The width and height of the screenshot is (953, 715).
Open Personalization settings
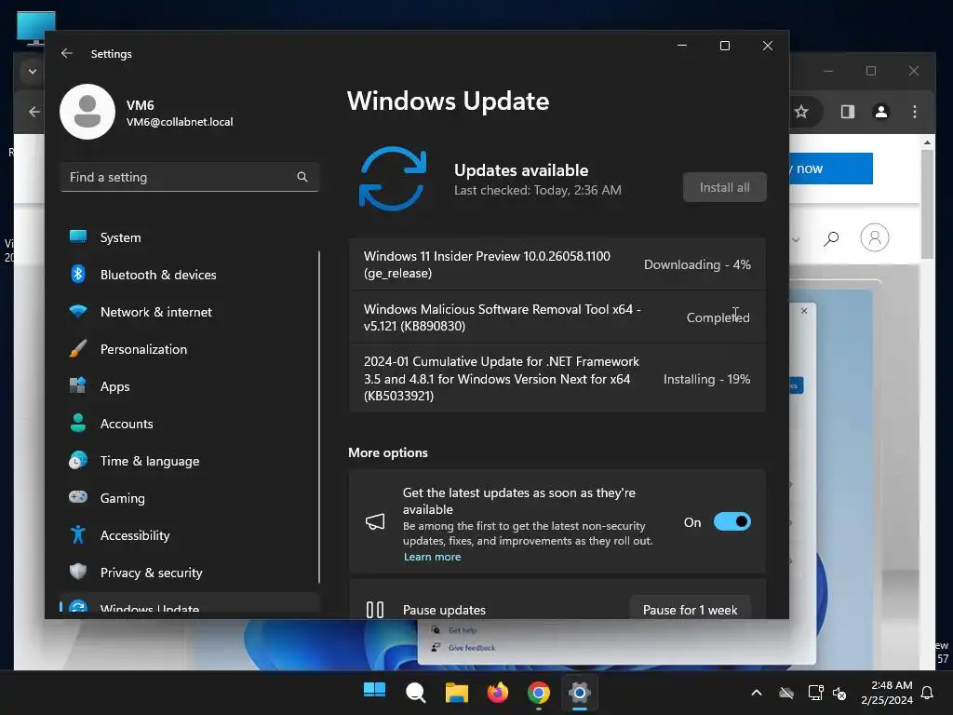pyautogui.click(x=190, y=349)
